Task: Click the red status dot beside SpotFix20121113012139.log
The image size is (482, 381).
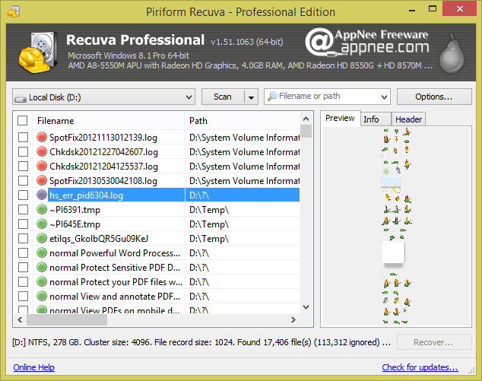Action: 42,137
